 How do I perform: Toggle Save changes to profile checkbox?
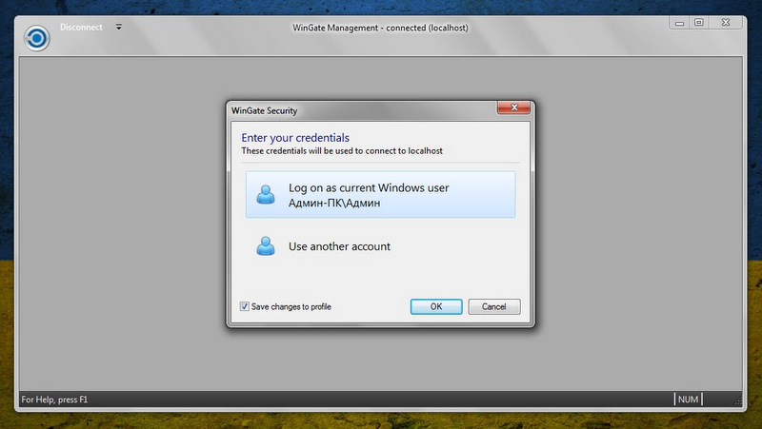pos(245,306)
